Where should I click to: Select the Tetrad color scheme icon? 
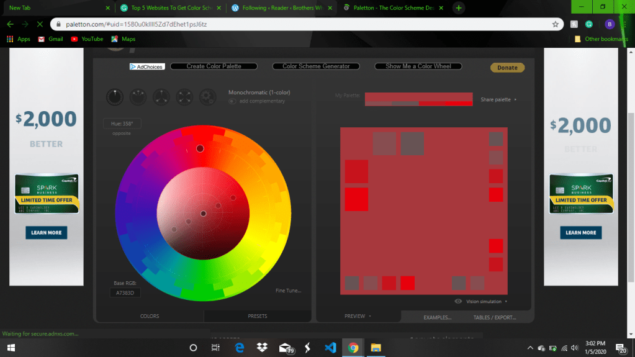point(184,97)
